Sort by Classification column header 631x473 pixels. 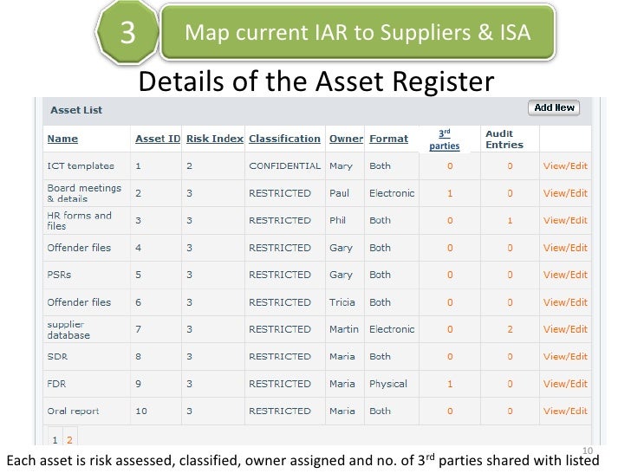click(x=284, y=139)
